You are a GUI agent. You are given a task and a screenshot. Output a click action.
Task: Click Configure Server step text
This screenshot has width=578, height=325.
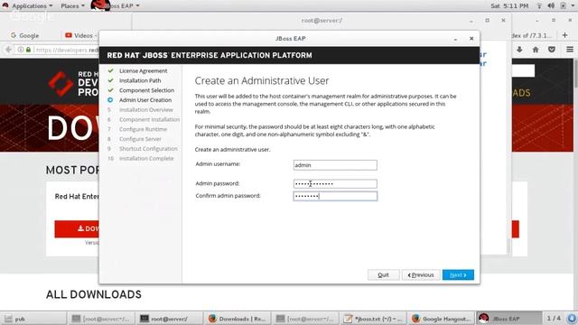click(140, 139)
